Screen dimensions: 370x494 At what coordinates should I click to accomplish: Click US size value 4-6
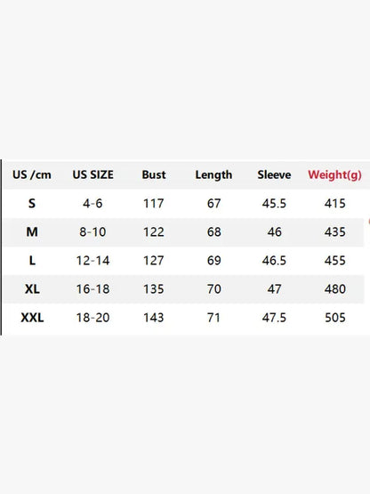tap(92, 204)
